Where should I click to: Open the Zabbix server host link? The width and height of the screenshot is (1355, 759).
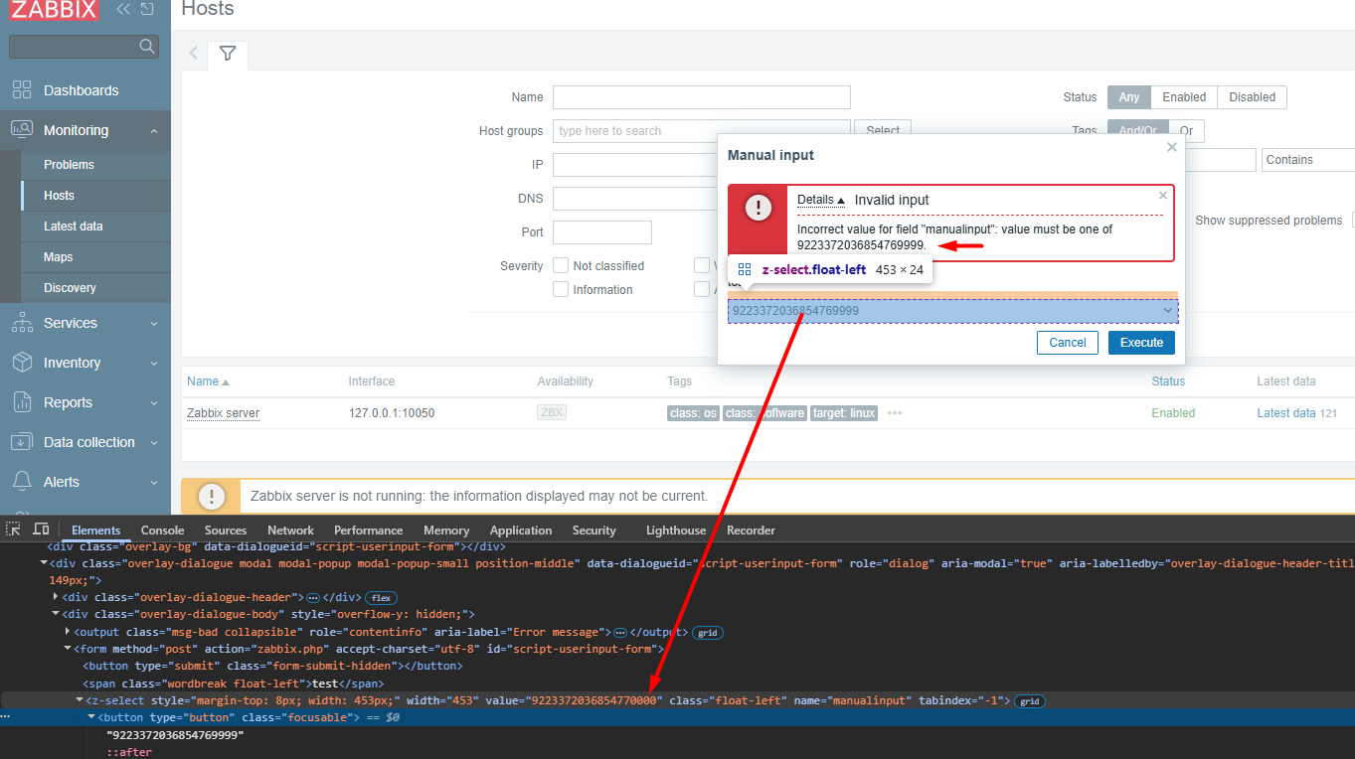point(223,413)
